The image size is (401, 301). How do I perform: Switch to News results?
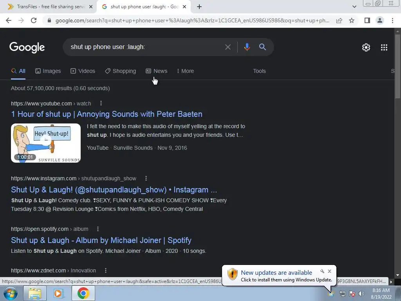pyautogui.click(x=157, y=71)
